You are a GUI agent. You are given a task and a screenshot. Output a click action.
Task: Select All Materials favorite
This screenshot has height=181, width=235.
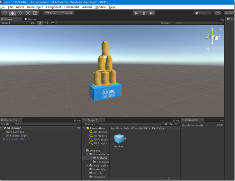coord(99,132)
